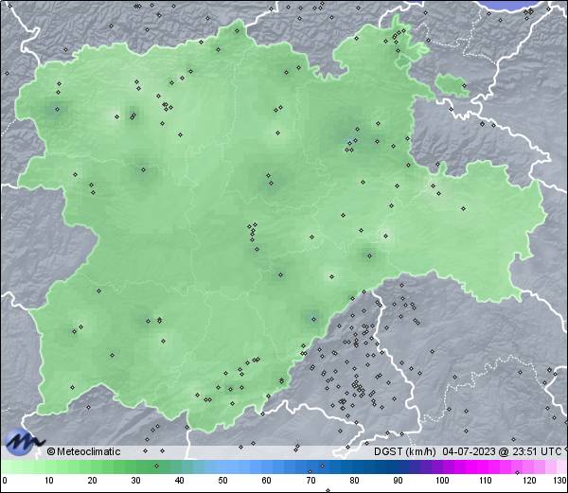This screenshot has width=568, height=493.
Task: Click the 120 scale label
Action: [529, 481]
